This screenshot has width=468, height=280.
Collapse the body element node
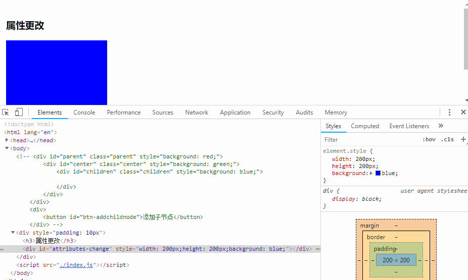point(7,148)
